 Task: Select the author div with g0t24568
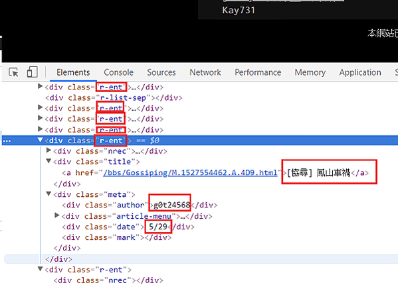coord(140,205)
